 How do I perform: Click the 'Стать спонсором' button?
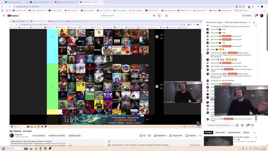click(x=39, y=136)
